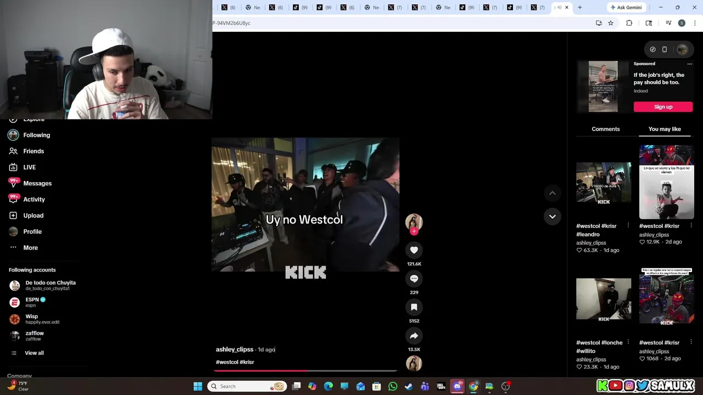Open Discord from the taskbar
Viewport: 703px width, 395px height.
tap(457, 386)
